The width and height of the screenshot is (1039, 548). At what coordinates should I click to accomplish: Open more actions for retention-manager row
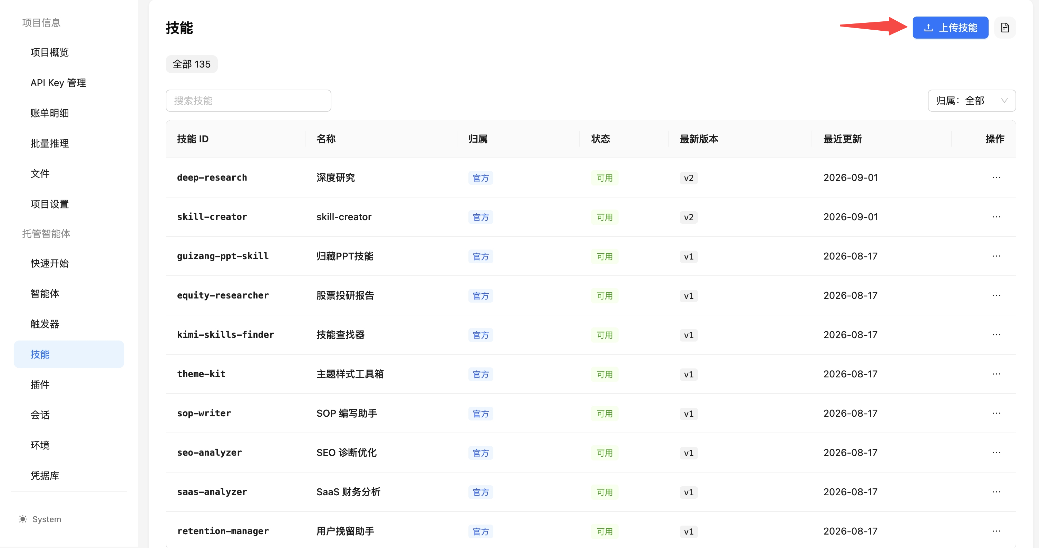[x=996, y=531]
